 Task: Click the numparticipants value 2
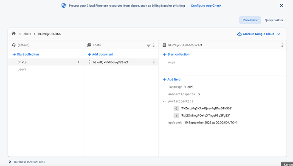[199, 94]
